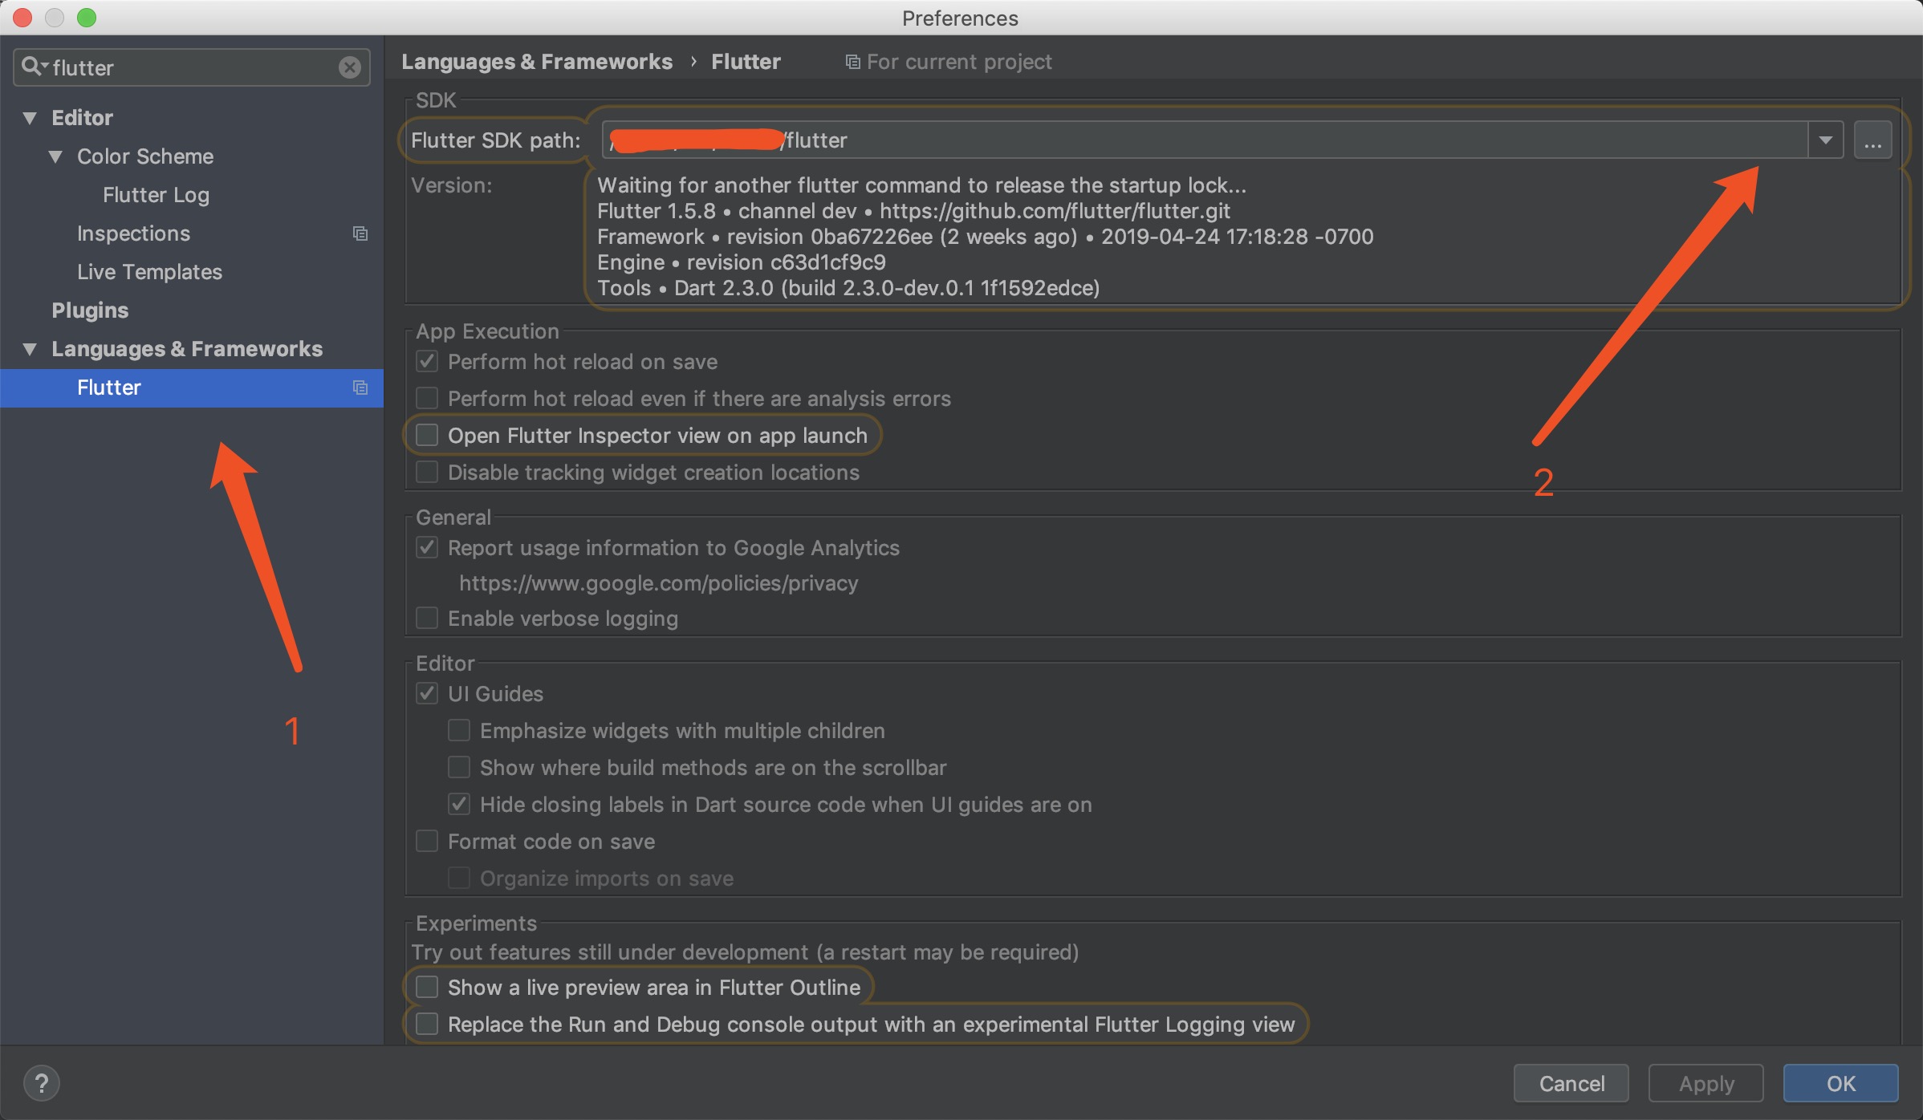Image resolution: width=1923 pixels, height=1120 pixels.
Task: Click the Google Analytics privacy policy link
Action: coord(657,582)
